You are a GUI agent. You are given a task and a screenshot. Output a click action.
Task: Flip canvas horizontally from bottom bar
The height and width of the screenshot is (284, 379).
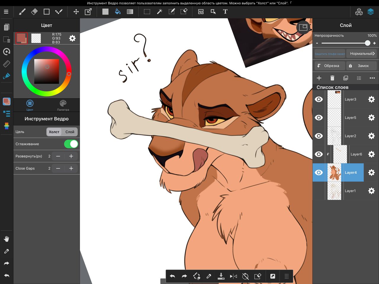click(233, 276)
